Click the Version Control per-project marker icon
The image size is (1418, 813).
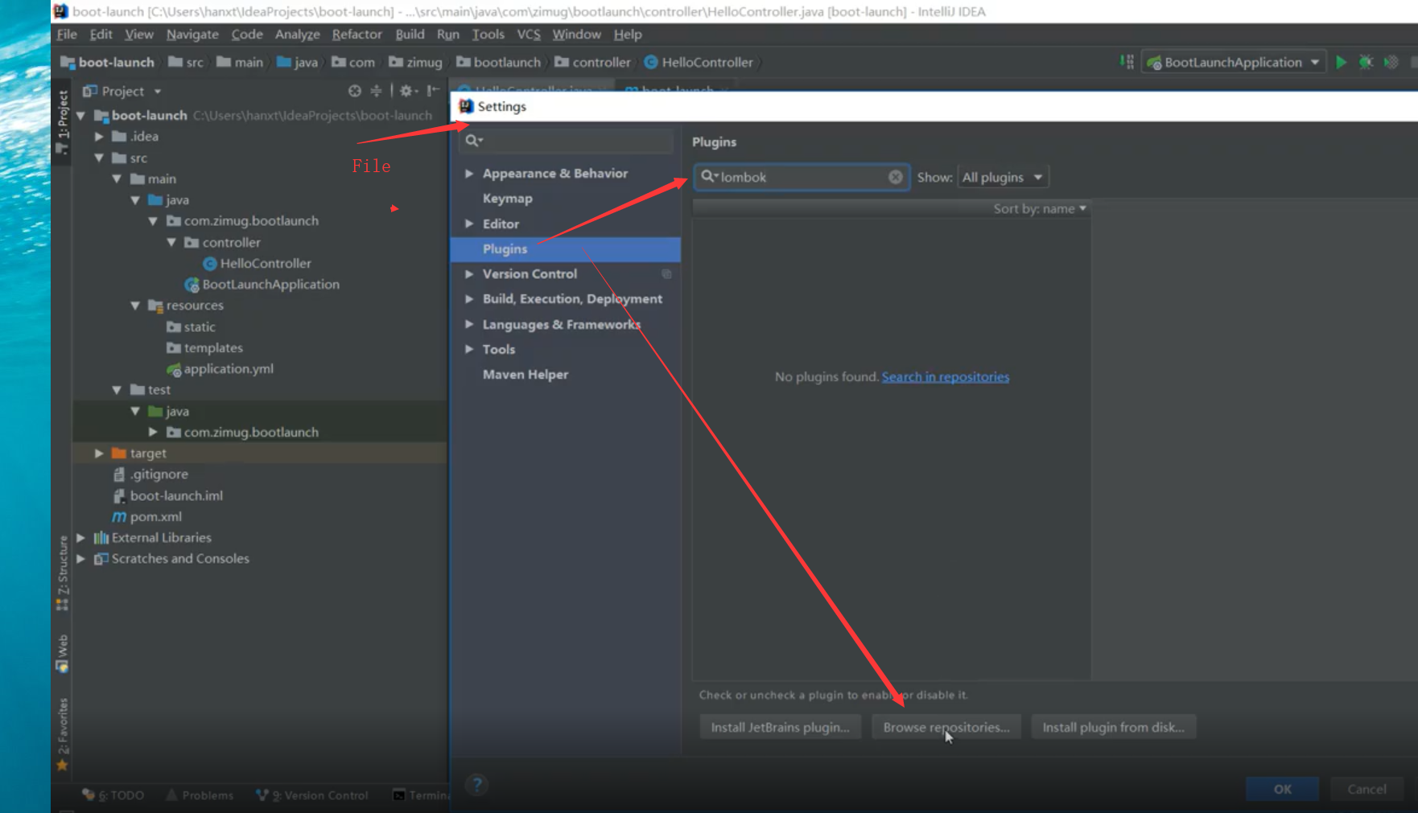(666, 274)
